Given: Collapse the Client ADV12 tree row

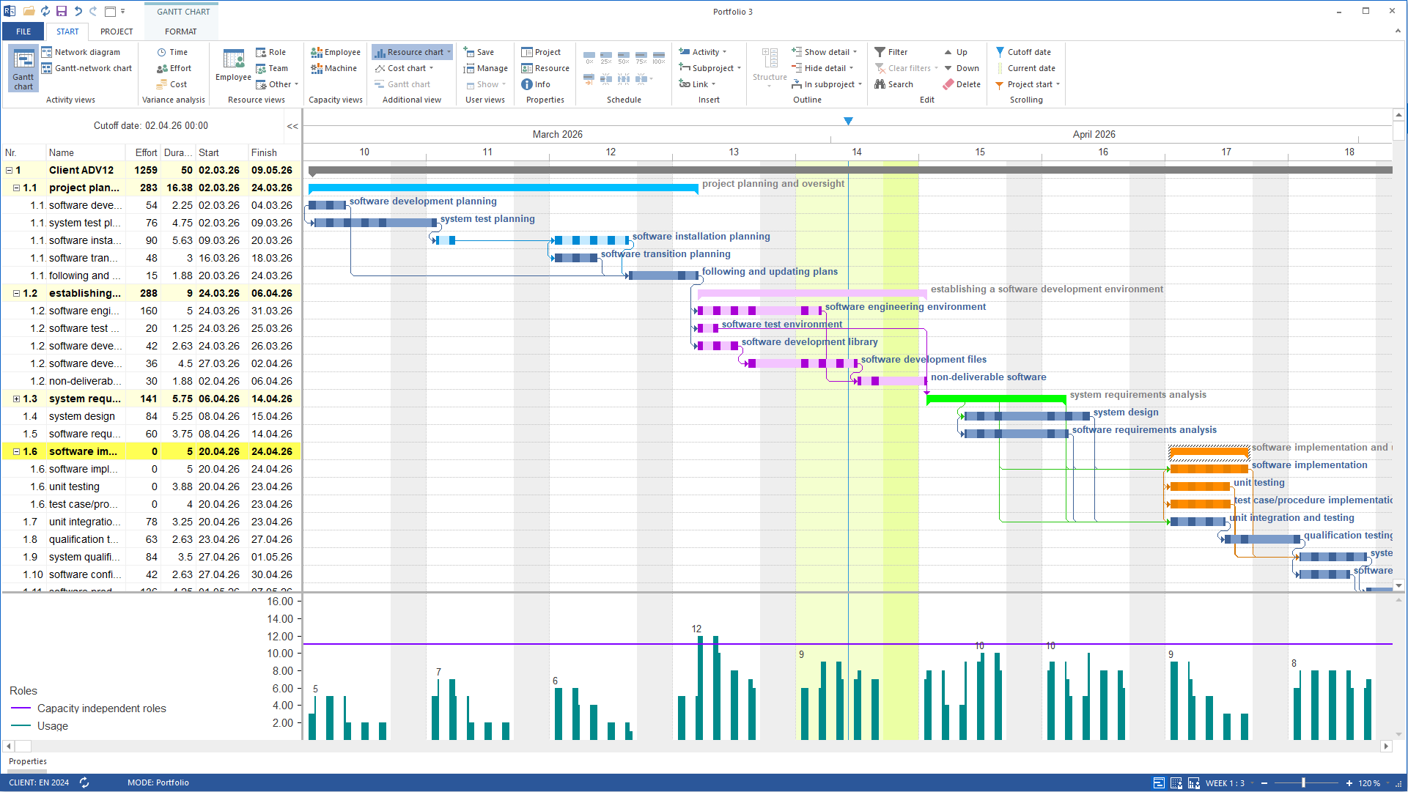Looking at the screenshot, I should 10,170.
